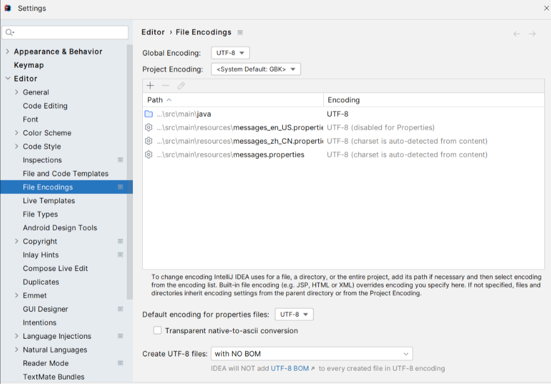Expand the Code Style node
This screenshot has width=551, height=384.
point(17,147)
